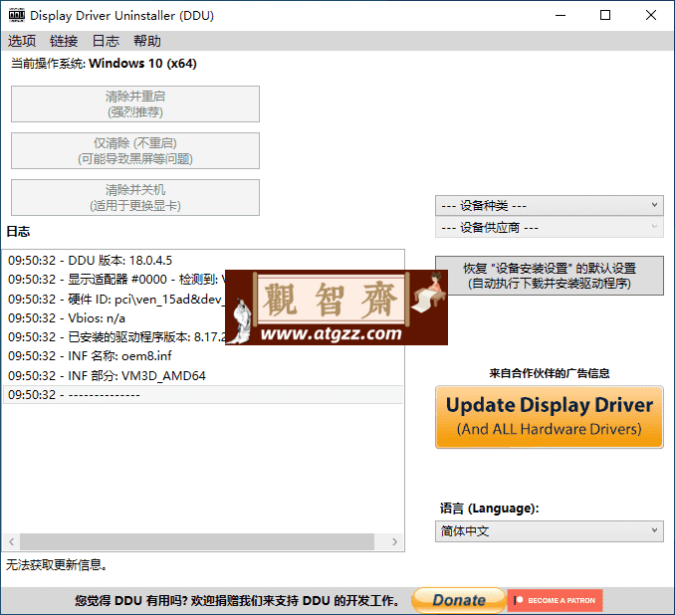675x615 pixels.
Task: Minimize the DDU window
Action: [x=561, y=16]
